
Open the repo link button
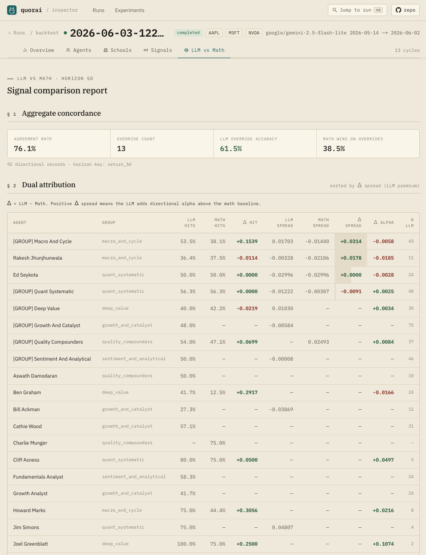405,10
